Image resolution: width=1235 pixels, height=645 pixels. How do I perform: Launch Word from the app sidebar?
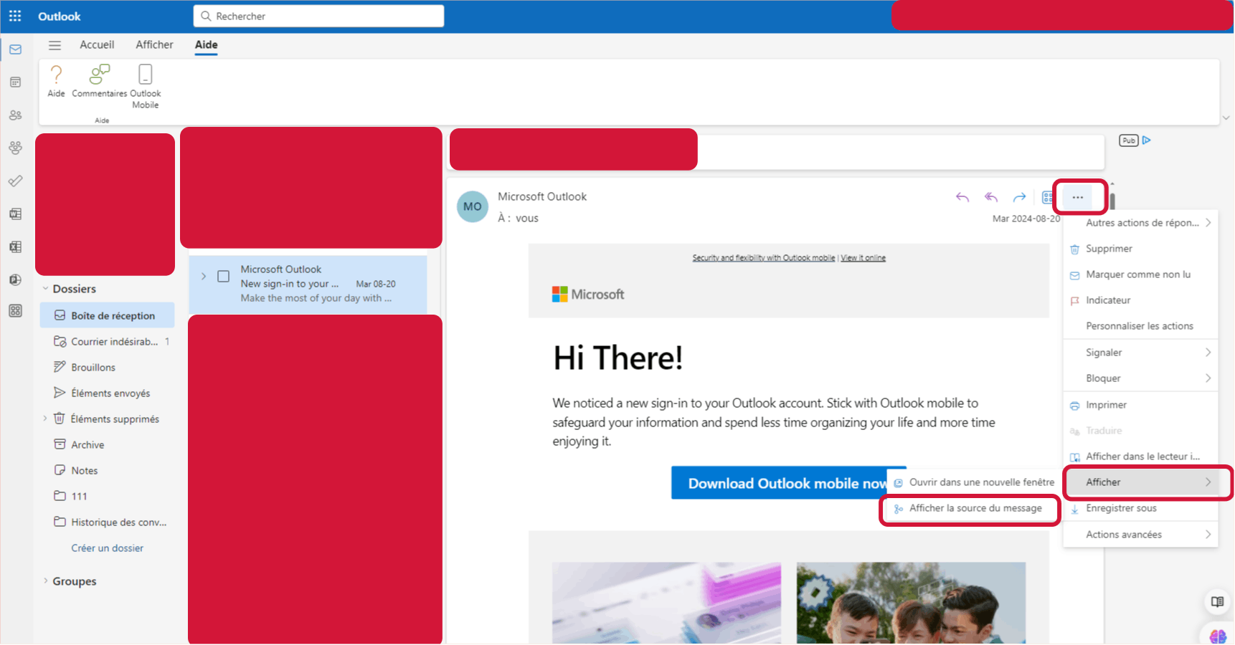(15, 214)
